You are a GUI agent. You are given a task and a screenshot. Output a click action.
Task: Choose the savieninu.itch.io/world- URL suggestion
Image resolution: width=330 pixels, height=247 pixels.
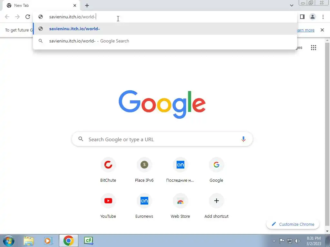point(165,29)
